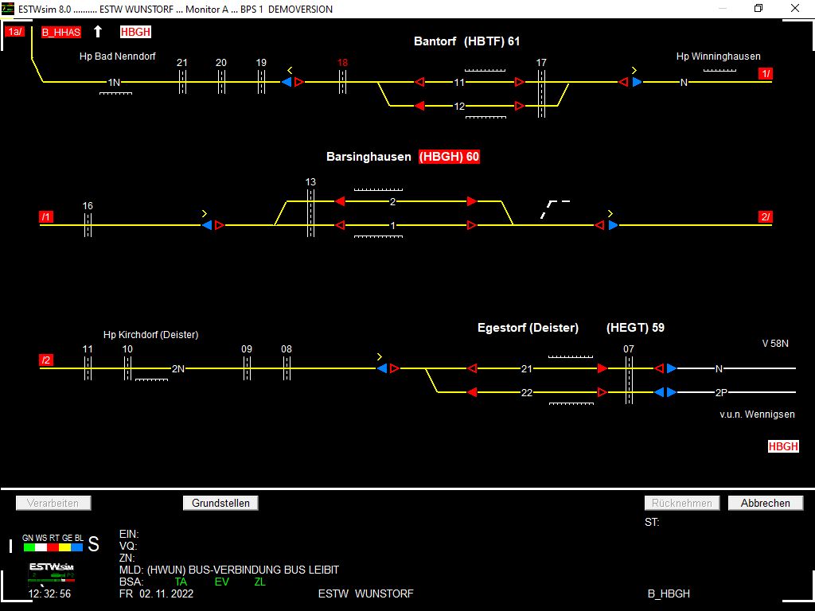
Task: Click the white up arrow beside B_HHAS
Action: pos(98,32)
